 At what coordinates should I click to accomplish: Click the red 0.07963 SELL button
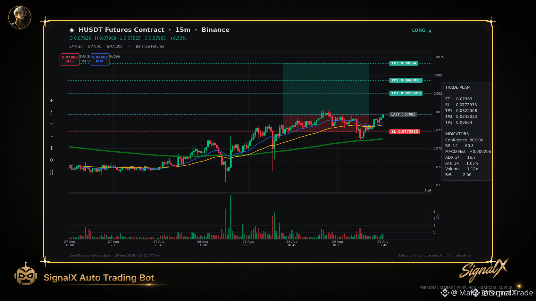70,59
